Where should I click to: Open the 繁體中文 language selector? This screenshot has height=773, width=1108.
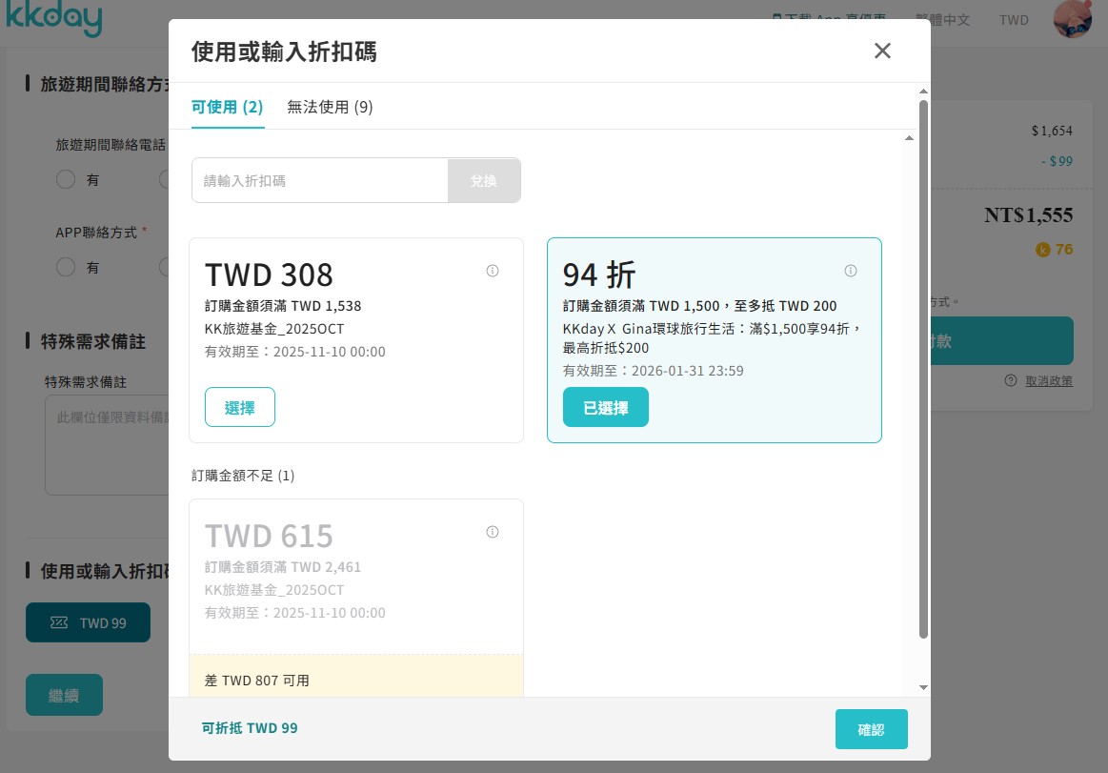click(942, 19)
